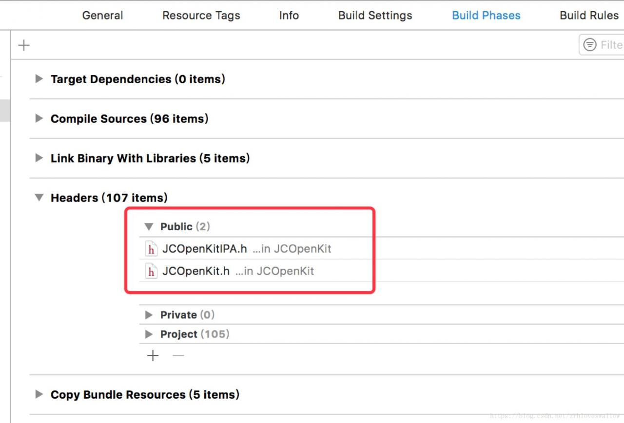This screenshot has width=624, height=423.
Task: Click the Filter input field
Action: click(610, 45)
